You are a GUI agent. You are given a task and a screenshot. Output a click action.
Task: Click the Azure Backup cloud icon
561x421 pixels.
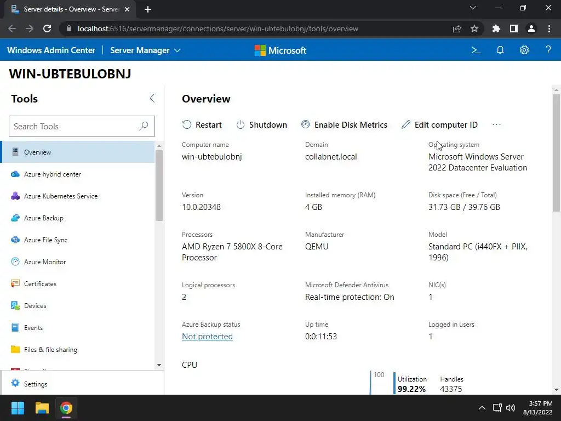pos(15,218)
